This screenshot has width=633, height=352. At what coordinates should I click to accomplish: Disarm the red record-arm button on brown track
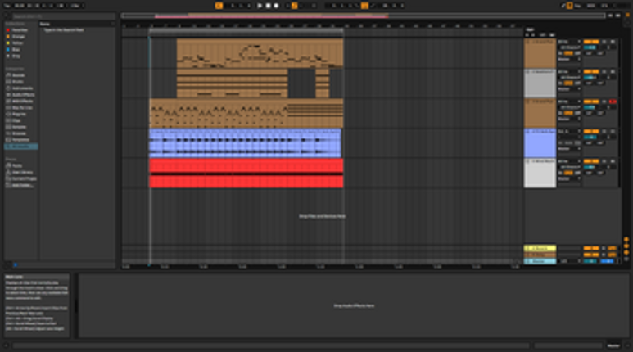tap(613, 102)
